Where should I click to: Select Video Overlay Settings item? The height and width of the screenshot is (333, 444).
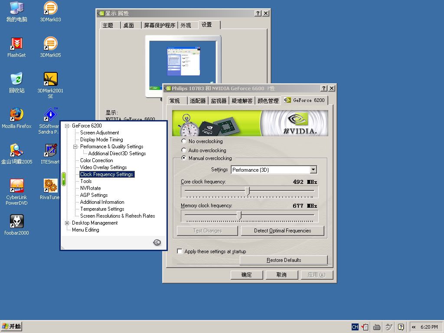(x=103, y=167)
